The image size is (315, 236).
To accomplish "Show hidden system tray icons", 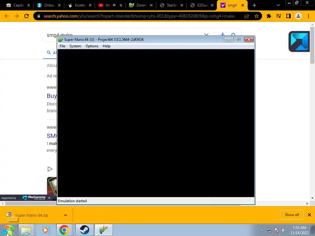I will coord(261,230).
